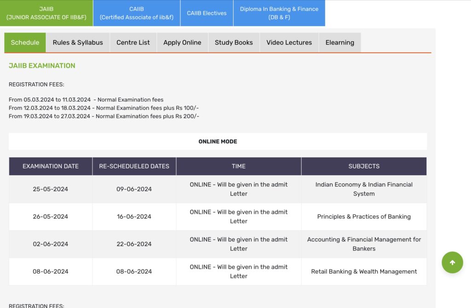Image resolution: width=471 pixels, height=308 pixels.
Task: Open the Diploma In Banking & Finance tab
Action: [x=279, y=13]
